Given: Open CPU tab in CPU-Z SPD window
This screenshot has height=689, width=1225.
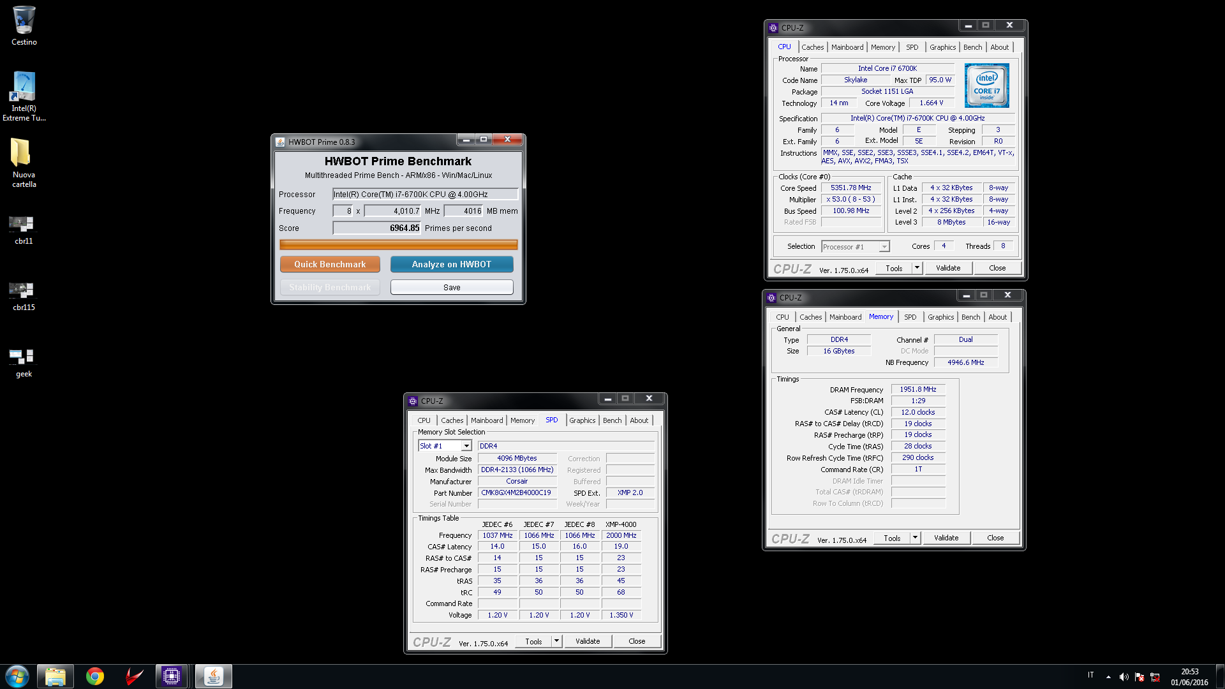Looking at the screenshot, I should 424,420.
